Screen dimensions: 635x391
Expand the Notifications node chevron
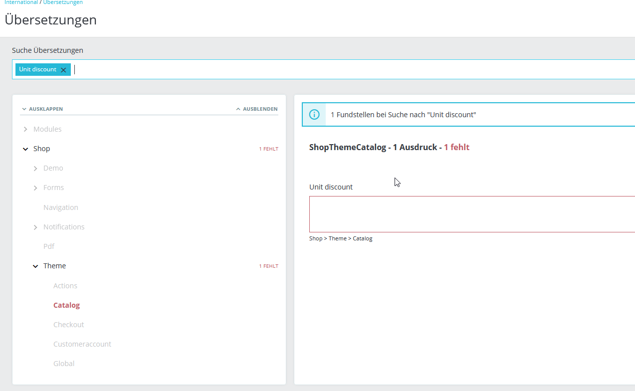(x=35, y=227)
